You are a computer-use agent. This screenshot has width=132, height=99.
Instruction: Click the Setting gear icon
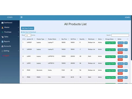click(2, 51)
